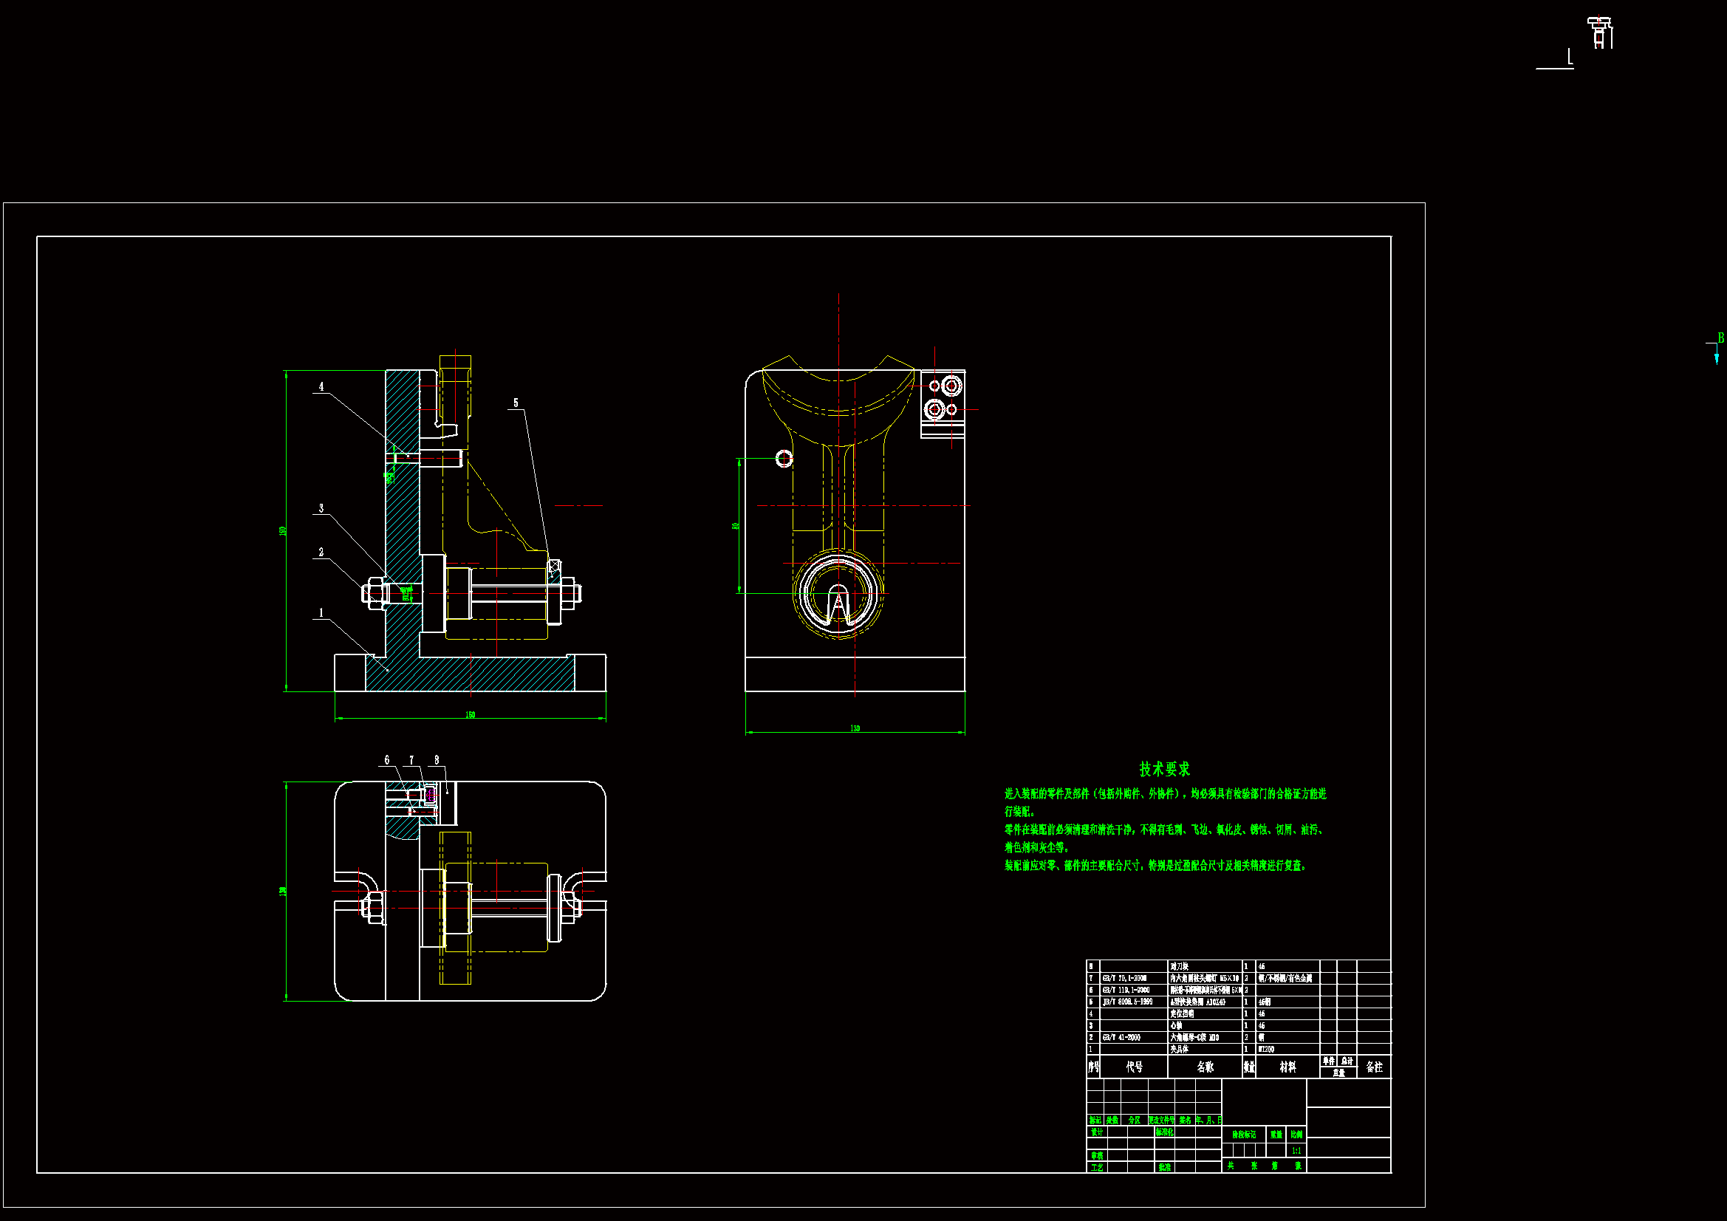Select the 技术要求 heading text
Viewport: 1727px width, 1221px height.
[1163, 769]
